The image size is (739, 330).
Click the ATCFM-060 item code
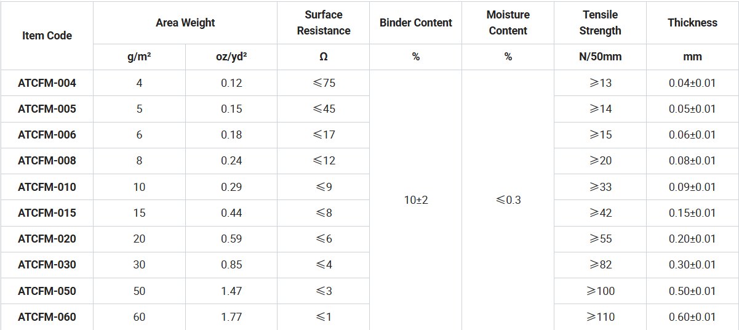tap(47, 317)
